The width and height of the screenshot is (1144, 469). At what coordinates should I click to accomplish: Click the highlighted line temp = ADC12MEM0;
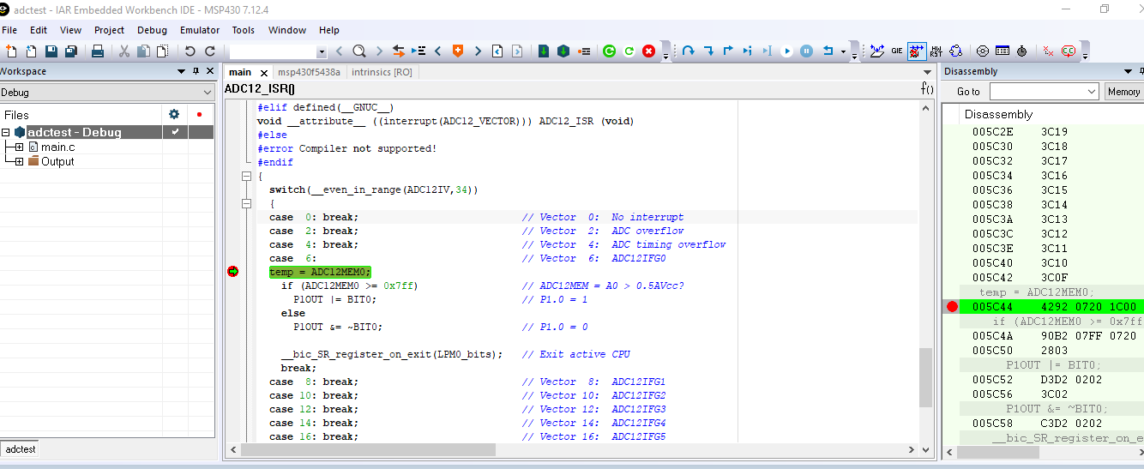click(x=320, y=272)
